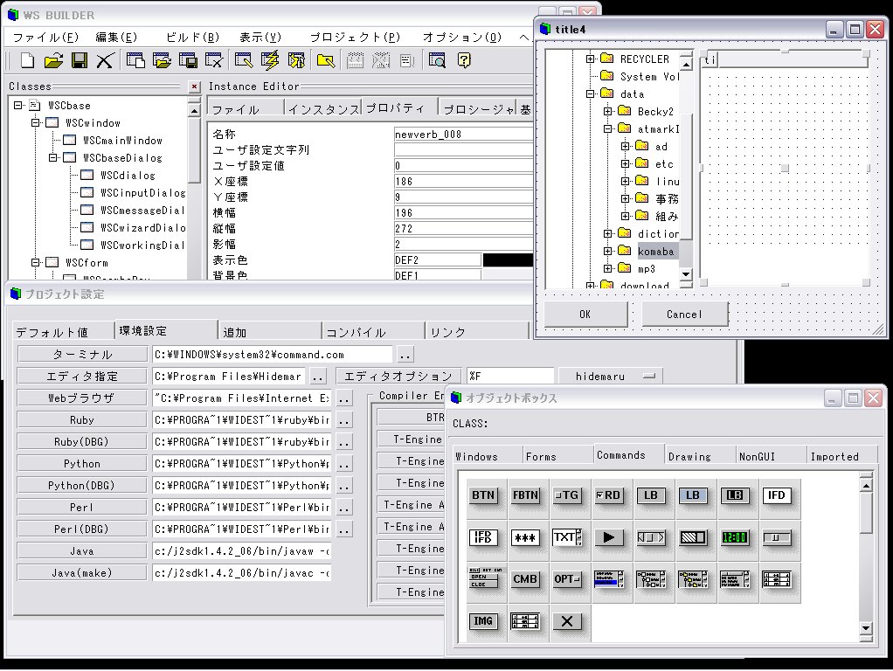Image resolution: width=893 pixels, height=671 pixels.
Task: Create a new file with the toolbar icon
Action: point(27,60)
